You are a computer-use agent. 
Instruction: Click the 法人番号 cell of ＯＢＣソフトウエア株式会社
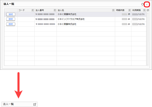point(46,19)
